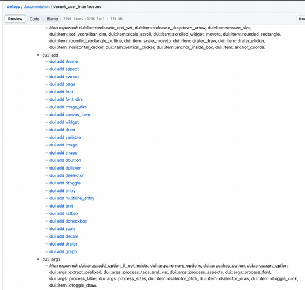Click the '124 KB' file size text
The height and width of the screenshot is (290, 305).
click(x=116, y=19)
